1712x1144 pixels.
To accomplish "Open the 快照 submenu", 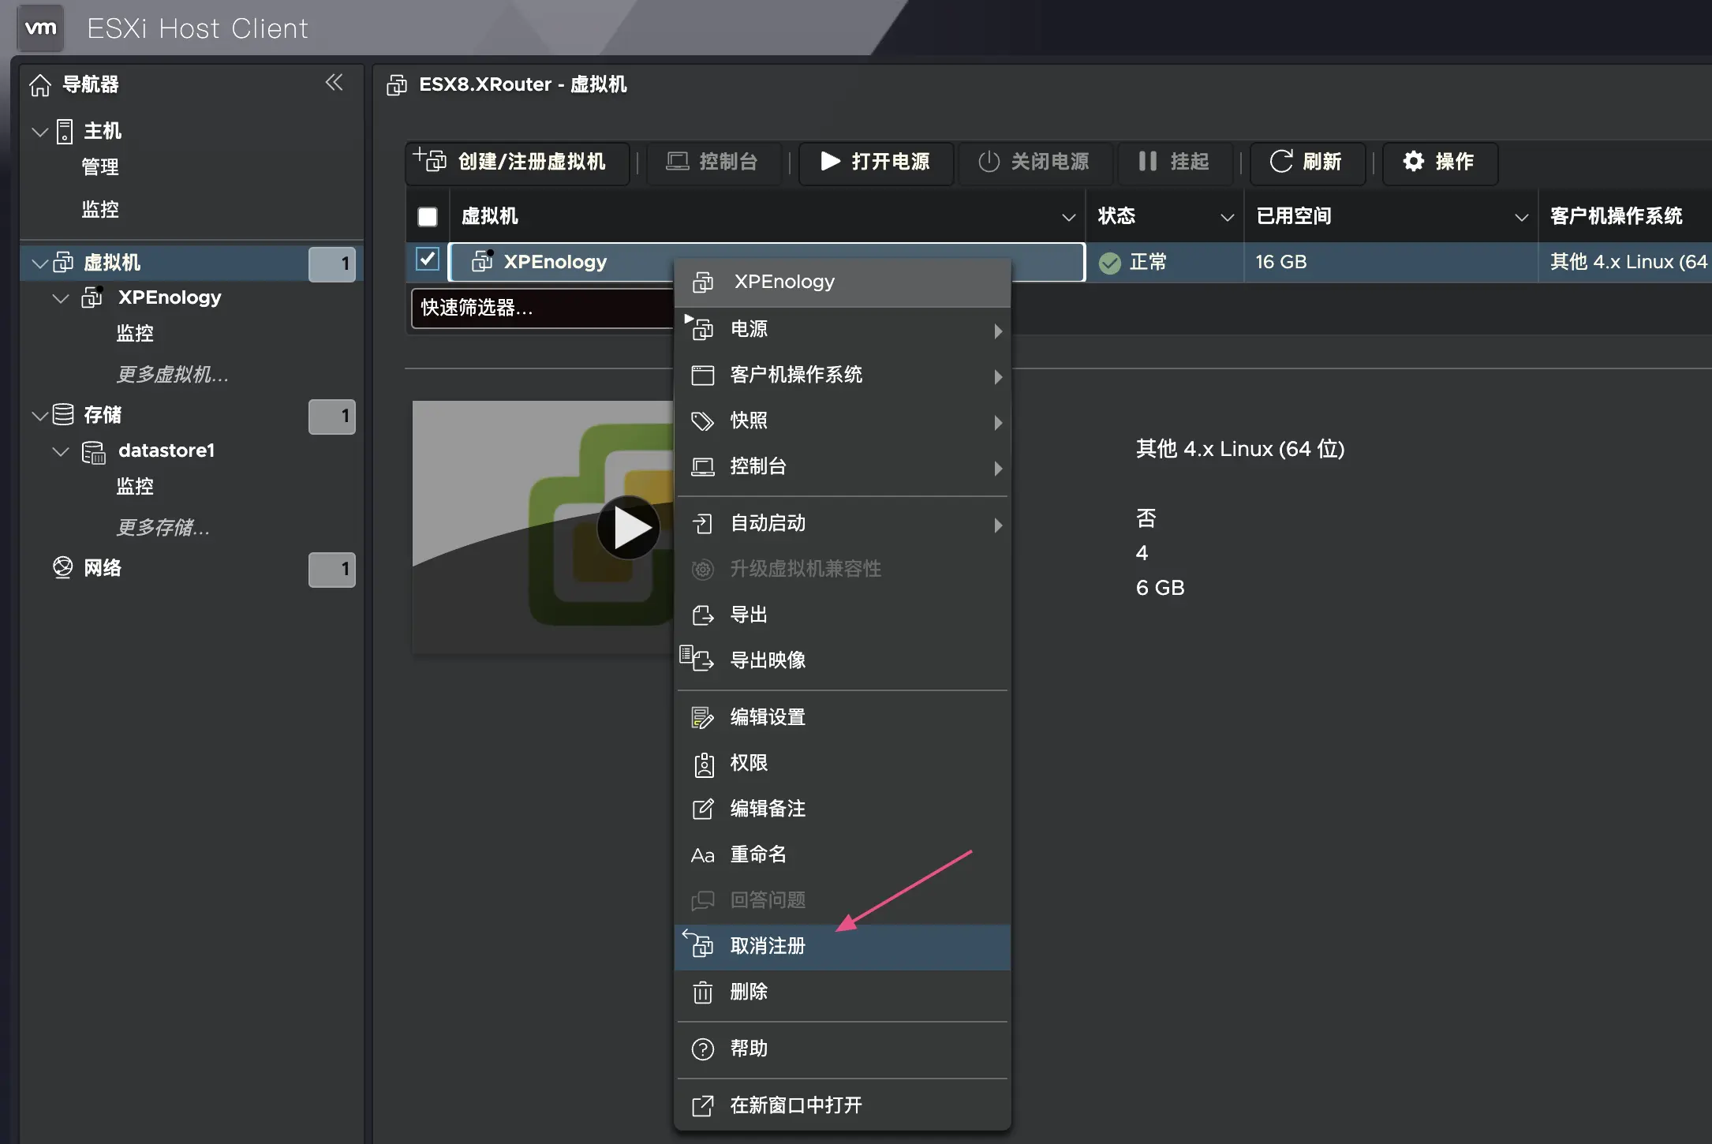I will tap(843, 421).
